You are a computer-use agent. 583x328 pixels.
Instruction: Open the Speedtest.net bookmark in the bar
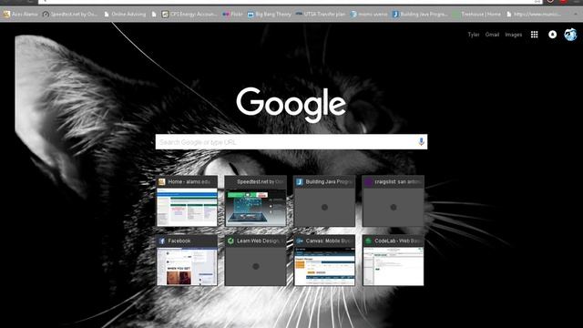[x=70, y=15]
